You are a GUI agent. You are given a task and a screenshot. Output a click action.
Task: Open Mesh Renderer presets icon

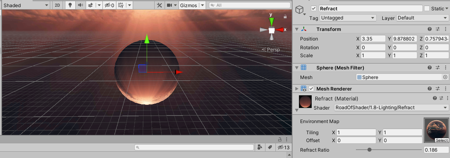(438, 89)
